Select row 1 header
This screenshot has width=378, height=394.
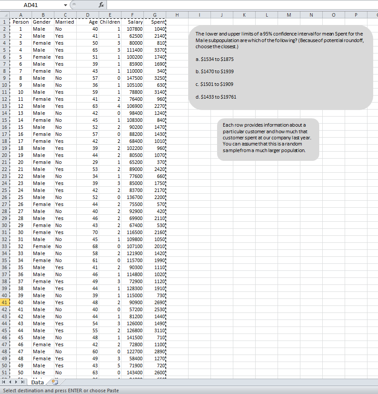pyautogui.click(x=5, y=22)
